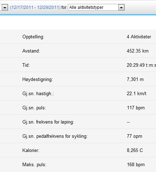156x174 pixels.
Task: Click Gj.sn. pedalfrekvens for sykling label
Action: pyautogui.click(x=55, y=136)
